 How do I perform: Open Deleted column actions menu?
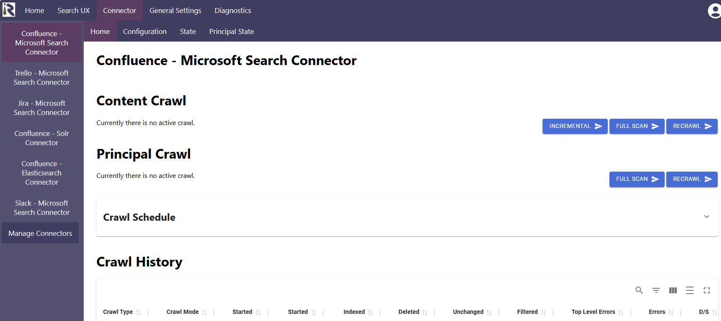[434, 312]
